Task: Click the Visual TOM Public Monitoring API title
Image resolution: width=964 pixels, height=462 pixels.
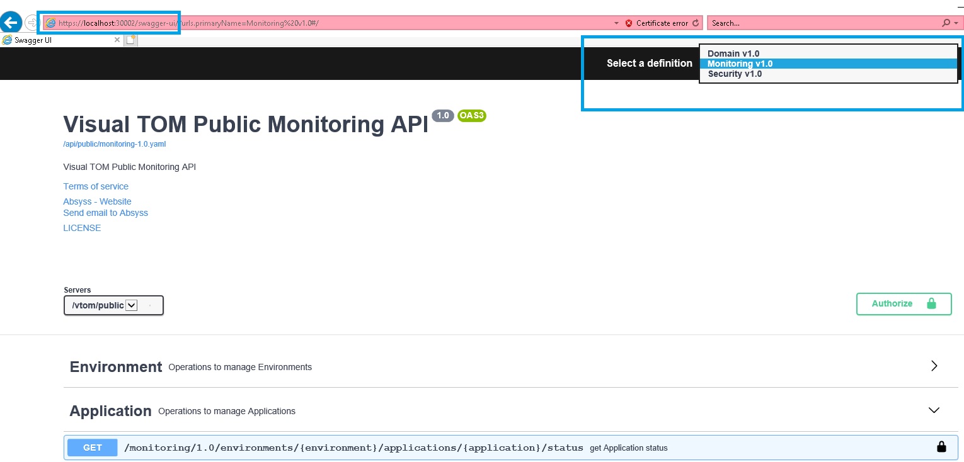Action: click(246, 124)
